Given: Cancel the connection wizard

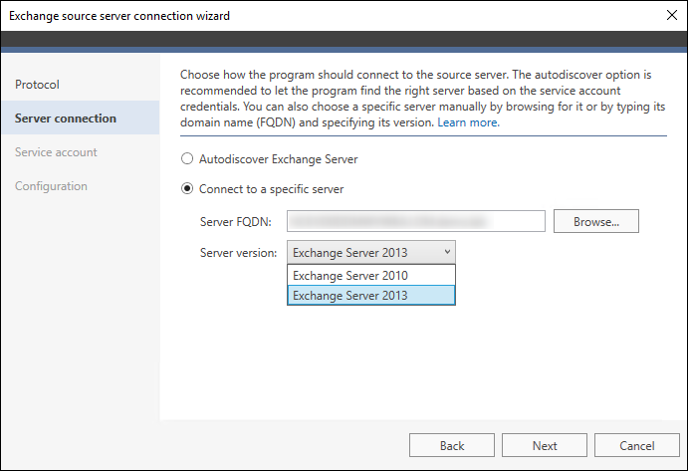Looking at the screenshot, I should pyautogui.click(x=636, y=445).
